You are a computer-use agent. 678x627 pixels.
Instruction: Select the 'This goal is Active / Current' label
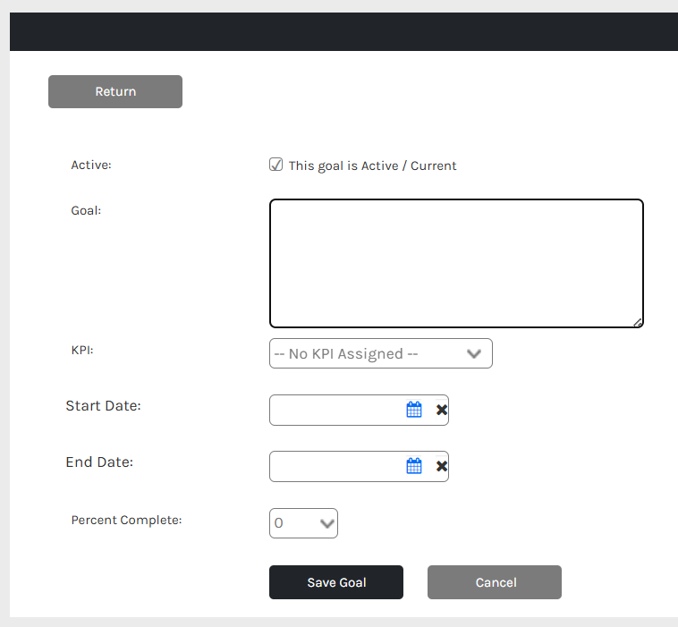[x=372, y=166]
